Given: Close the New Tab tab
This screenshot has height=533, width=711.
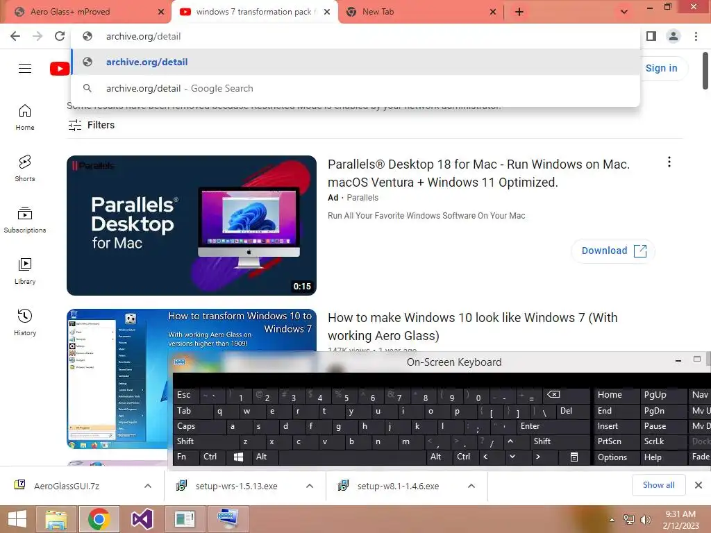Looking at the screenshot, I should point(493,12).
